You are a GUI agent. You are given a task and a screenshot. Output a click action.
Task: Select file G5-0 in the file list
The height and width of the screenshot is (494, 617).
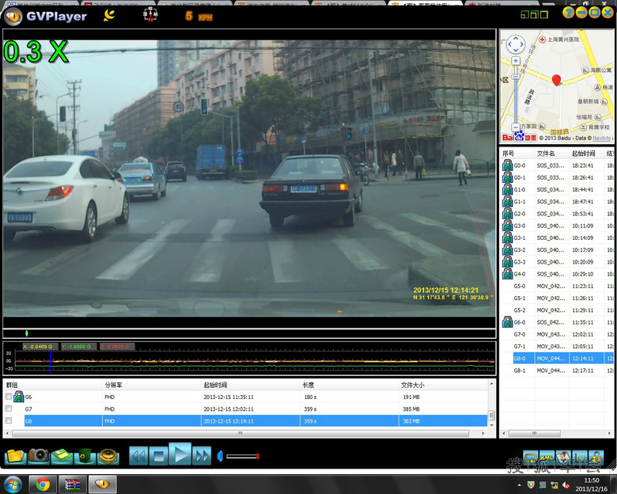pyautogui.click(x=519, y=286)
